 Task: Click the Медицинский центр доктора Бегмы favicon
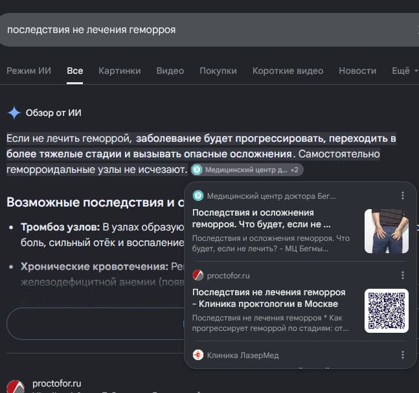198,196
